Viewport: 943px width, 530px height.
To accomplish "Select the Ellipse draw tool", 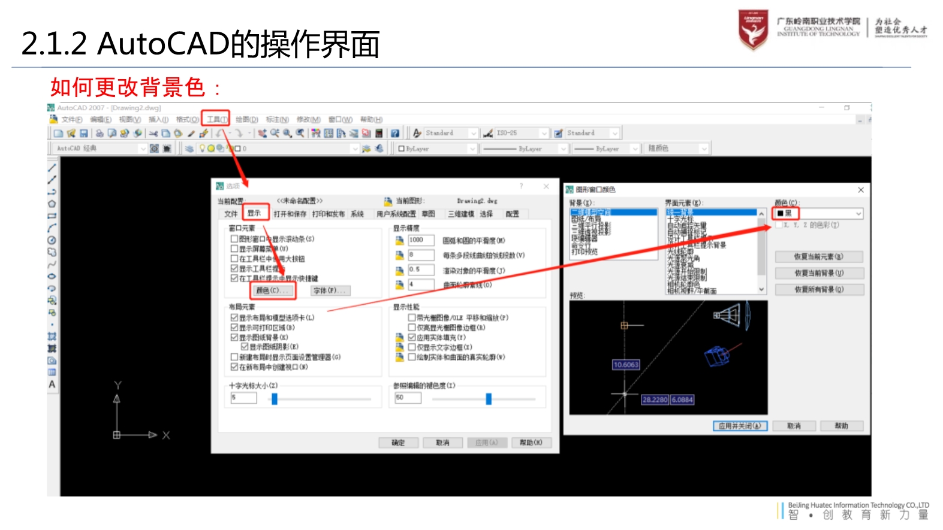I will pyautogui.click(x=52, y=276).
